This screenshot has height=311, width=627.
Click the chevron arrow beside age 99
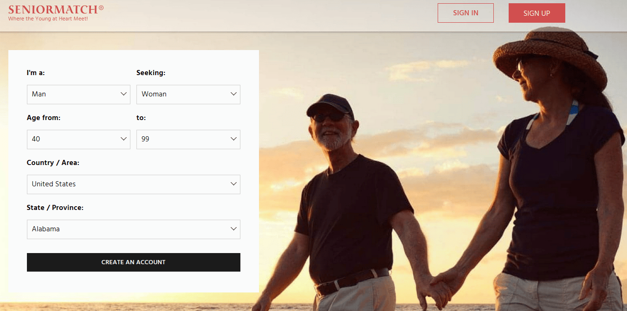click(x=233, y=139)
